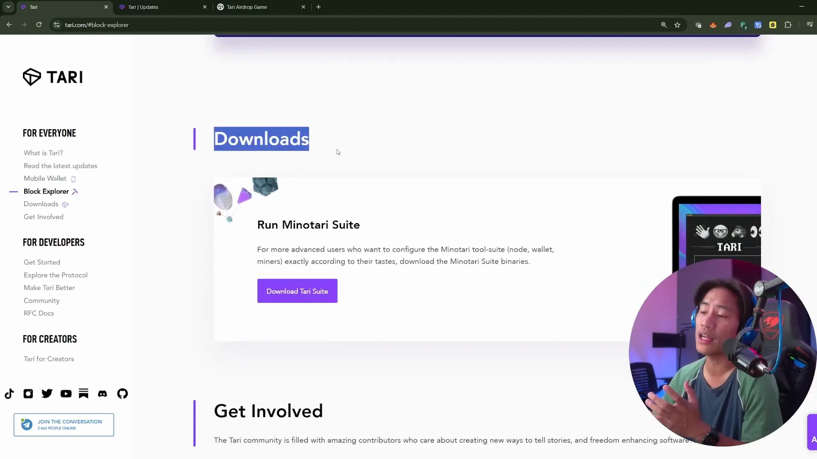Open the Extensions puzzle icon
817x459 pixels.
coord(788,25)
